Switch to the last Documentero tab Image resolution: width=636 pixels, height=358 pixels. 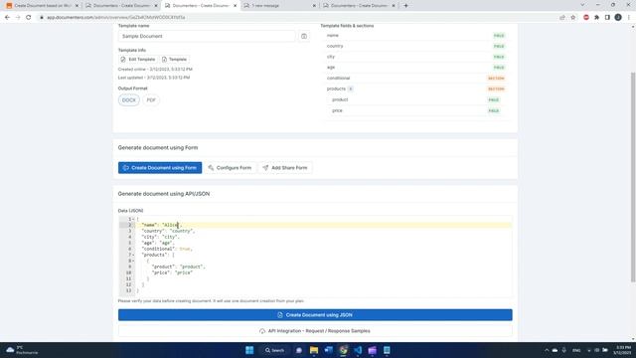(359, 6)
